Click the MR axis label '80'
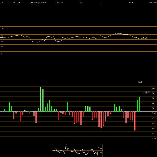 pos(153,93)
